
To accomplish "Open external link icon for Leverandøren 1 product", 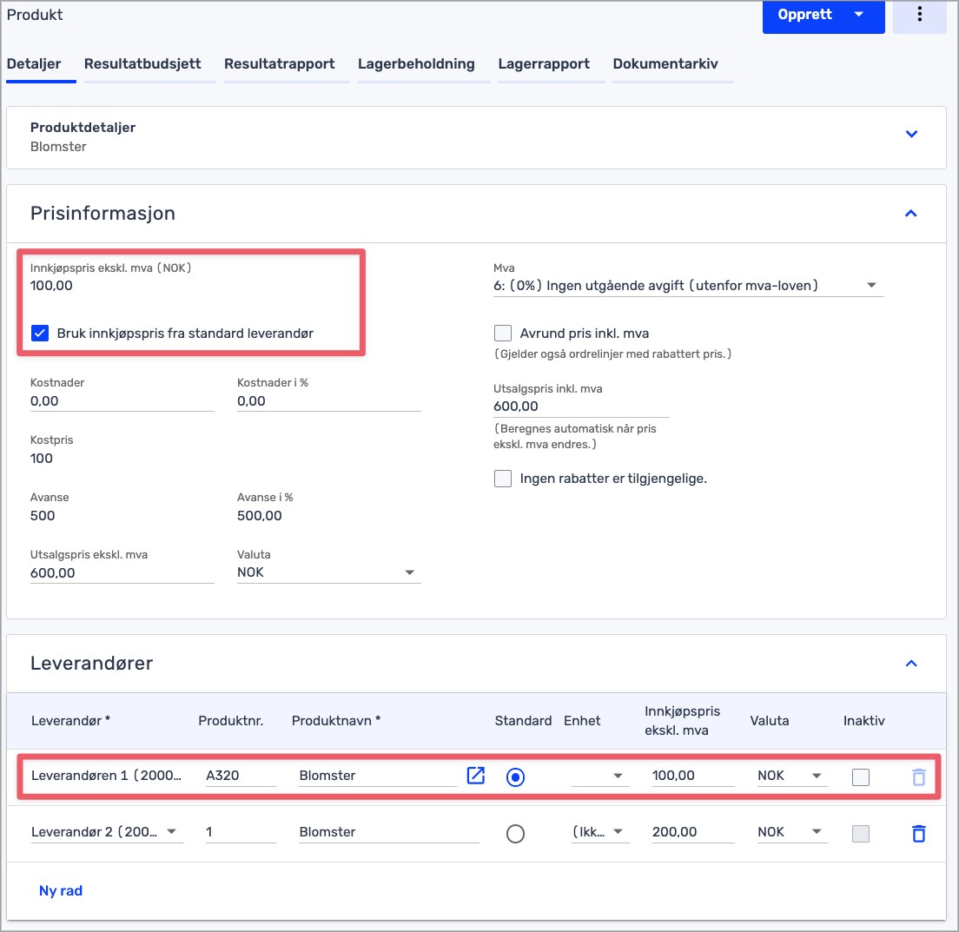I will pyautogui.click(x=476, y=776).
